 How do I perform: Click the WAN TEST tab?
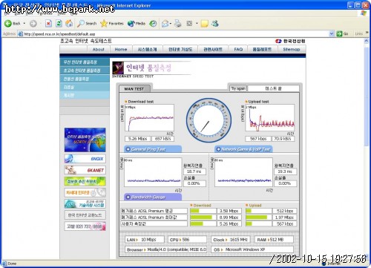tap(134, 88)
